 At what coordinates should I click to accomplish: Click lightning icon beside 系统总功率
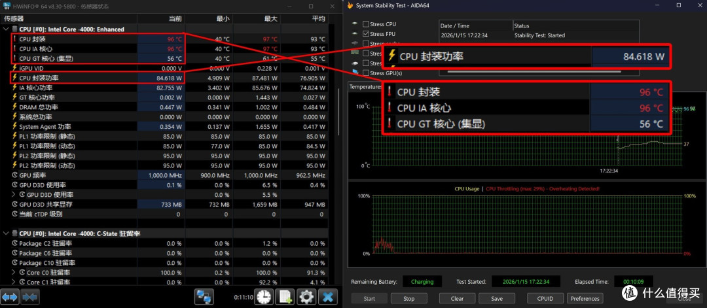click(x=14, y=117)
